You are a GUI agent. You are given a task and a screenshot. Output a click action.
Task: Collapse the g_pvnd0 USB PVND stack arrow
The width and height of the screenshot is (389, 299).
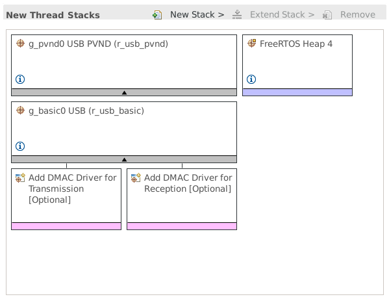124,93
